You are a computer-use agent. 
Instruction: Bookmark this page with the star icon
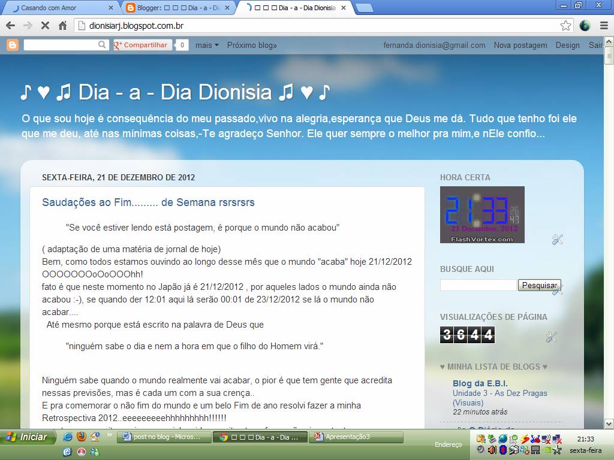(565, 26)
